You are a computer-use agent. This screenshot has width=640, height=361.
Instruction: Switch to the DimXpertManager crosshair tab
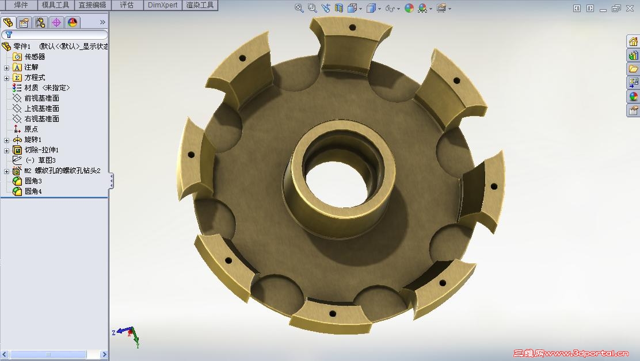click(x=56, y=22)
